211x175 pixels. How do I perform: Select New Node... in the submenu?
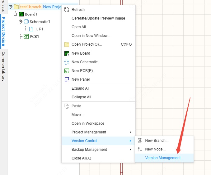(164, 149)
